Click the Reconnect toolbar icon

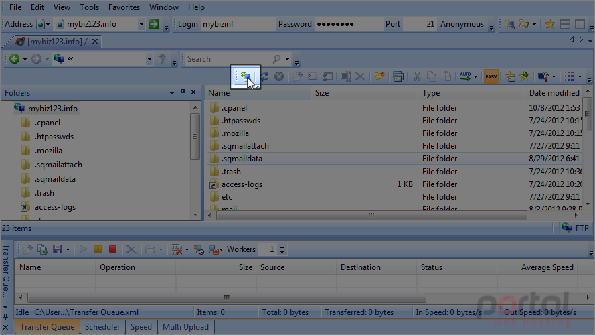coord(246,77)
